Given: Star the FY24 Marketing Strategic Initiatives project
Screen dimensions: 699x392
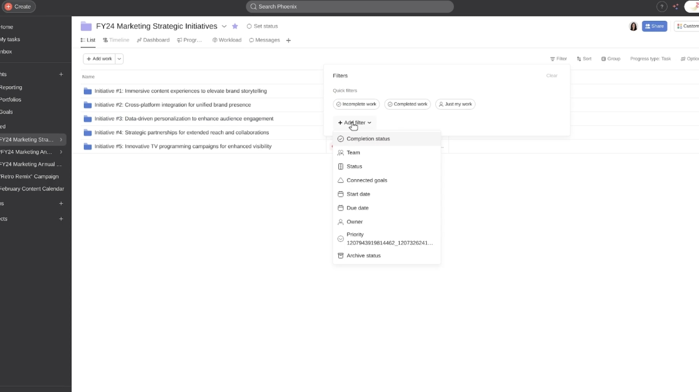Looking at the screenshot, I should [235, 26].
